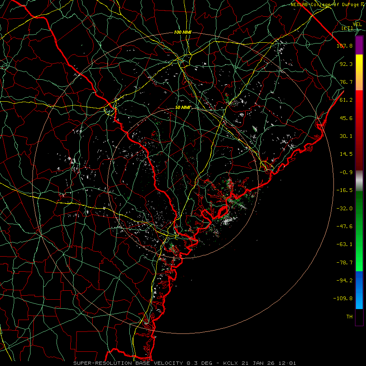Select the -16.5 scale value

point(344,190)
